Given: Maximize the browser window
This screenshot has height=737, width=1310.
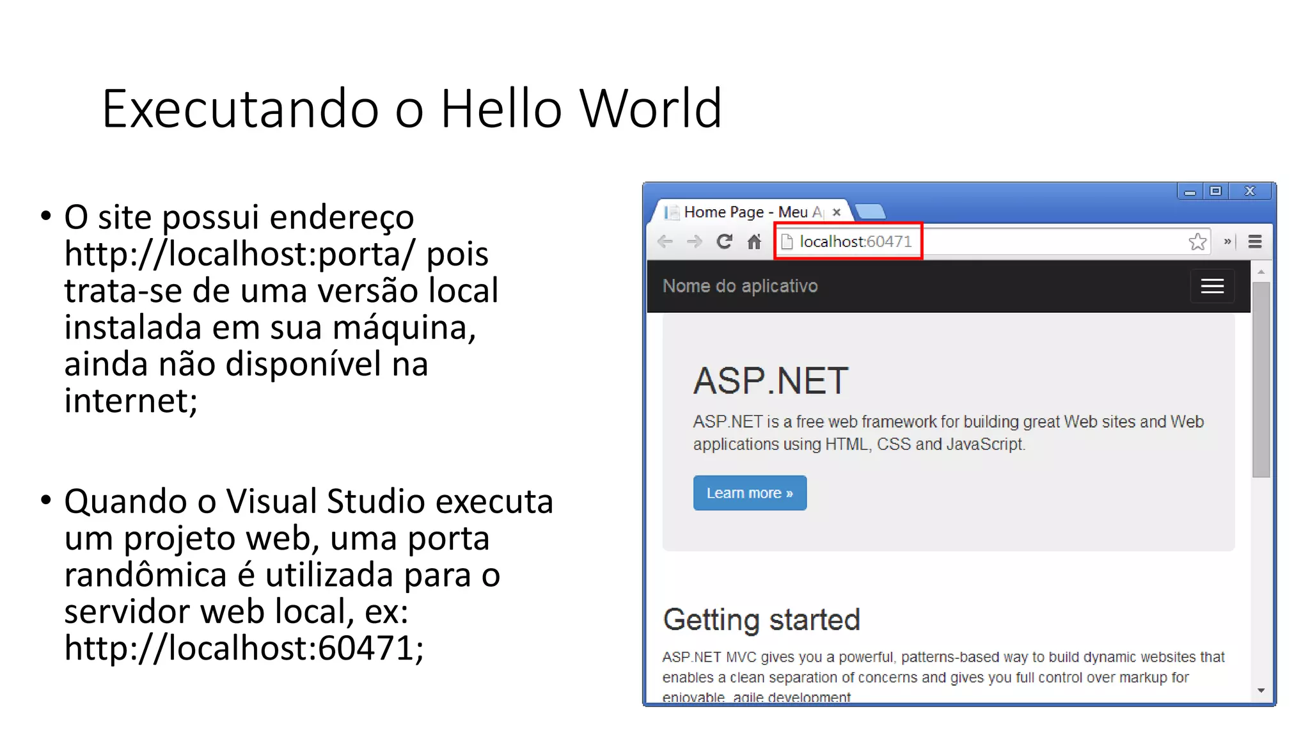Looking at the screenshot, I should [x=1215, y=191].
